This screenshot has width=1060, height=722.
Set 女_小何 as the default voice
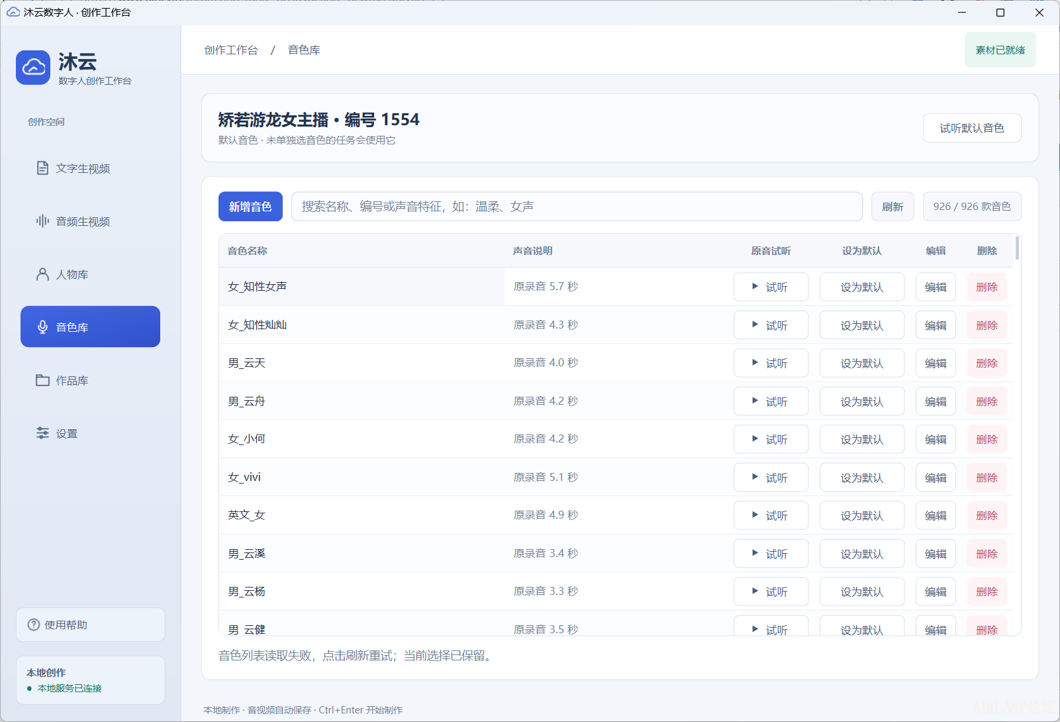[862, 439]
